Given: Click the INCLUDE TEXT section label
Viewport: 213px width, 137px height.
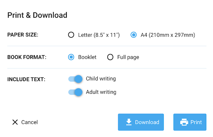Looking at the screenshot, I should pos(26,79).
